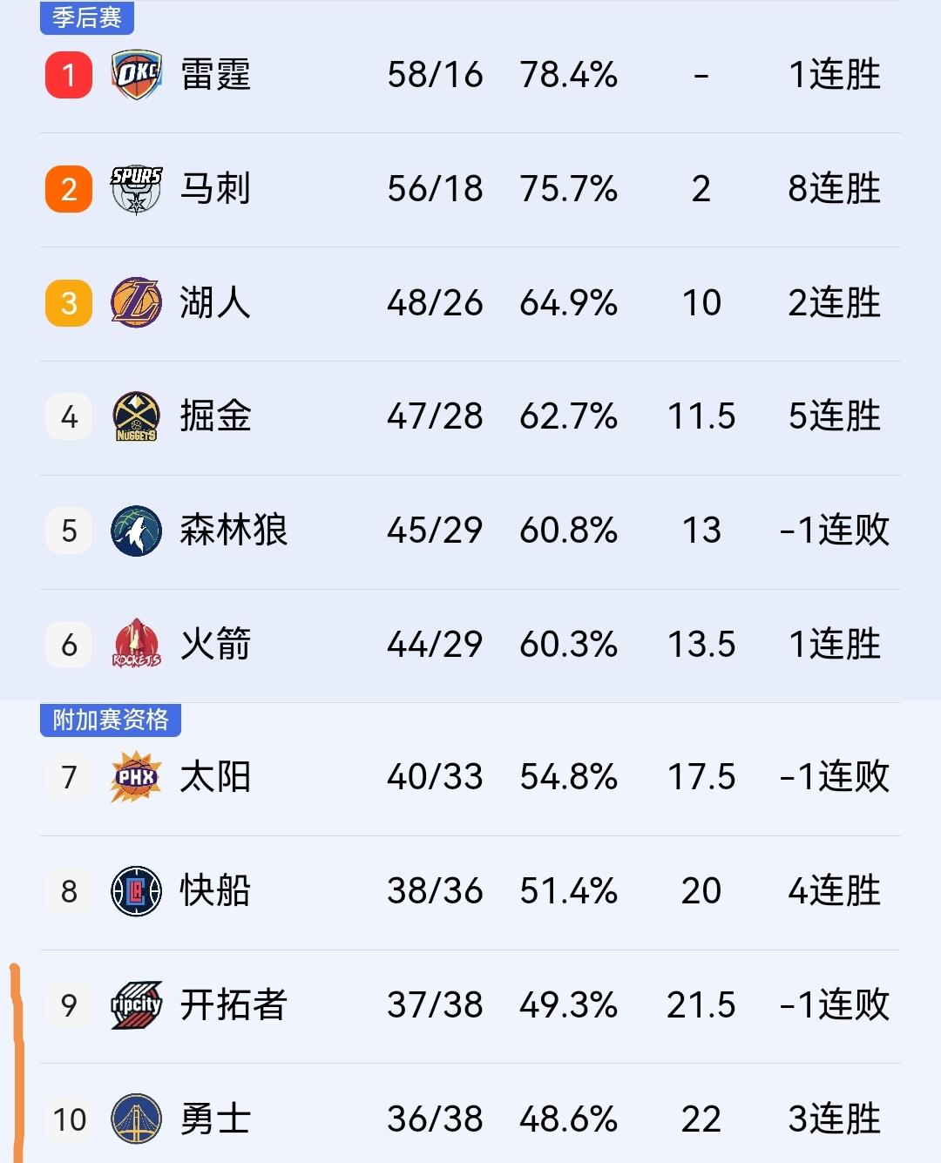Open team page for 雷霆
Image resolution: width=941 pixels, height=1163 pixels.
pos(216,75)
